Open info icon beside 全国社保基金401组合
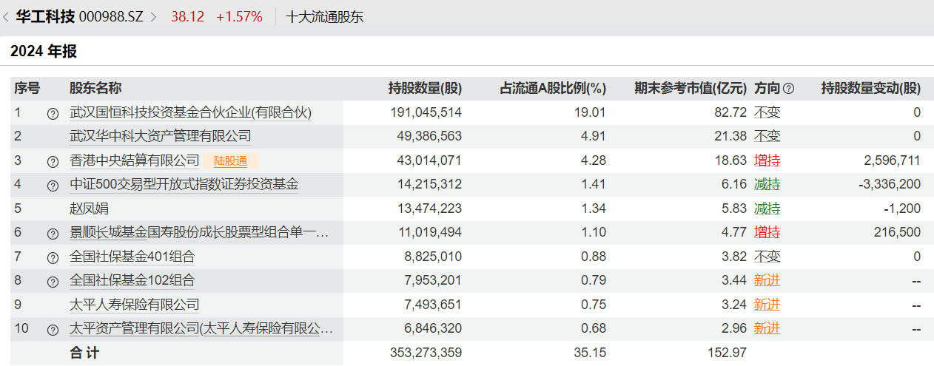 (53, 258)
